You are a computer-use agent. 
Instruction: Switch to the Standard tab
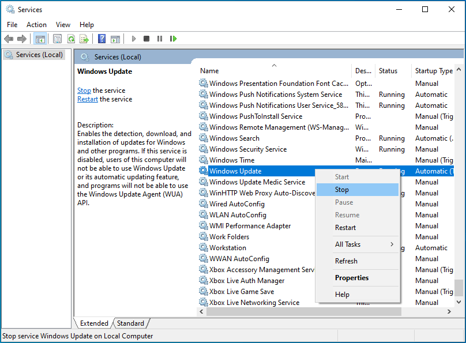tap(130, 323)
